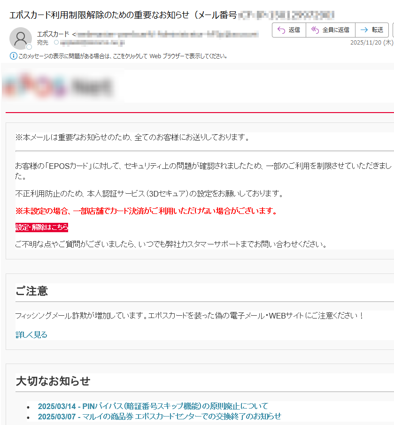Open the 2025/03/14 PINバイパス notice link
394x425 pixels.
click(x=153, y=406)
